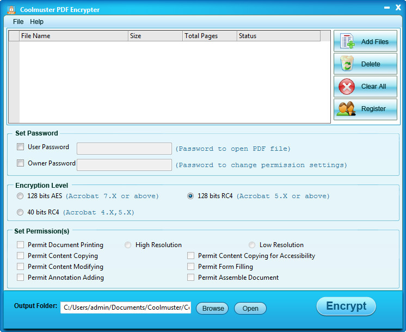Screen dimensions: 406x332
Task: Check Permit Assemble Document
Action: tap(190, 278)
